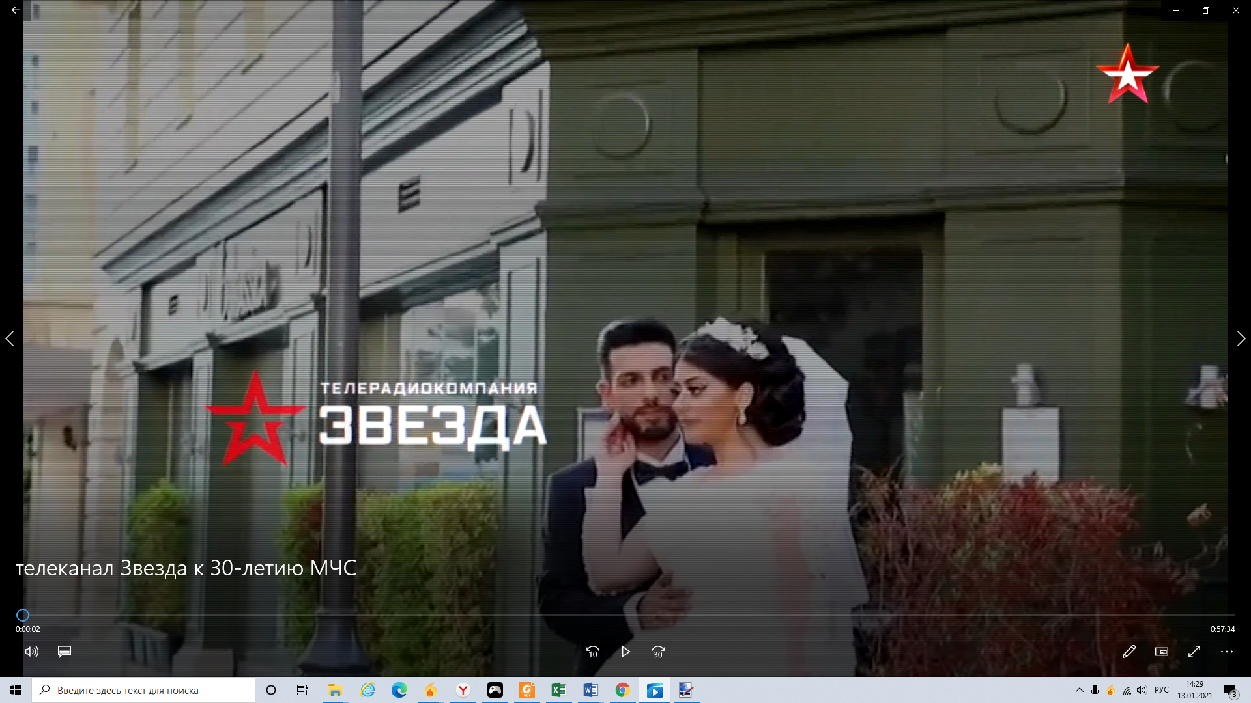
Task: Switch the РУС input language indicator
Action: 1162,690
